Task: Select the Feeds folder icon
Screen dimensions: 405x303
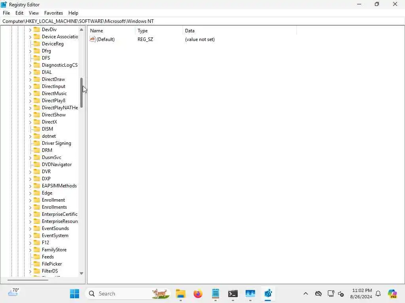Action: click(37, 256)
